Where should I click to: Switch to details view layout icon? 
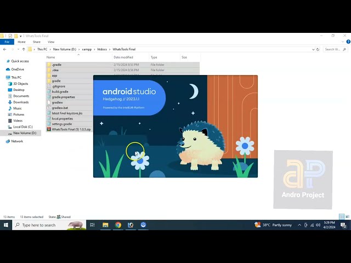coord(342,216)
